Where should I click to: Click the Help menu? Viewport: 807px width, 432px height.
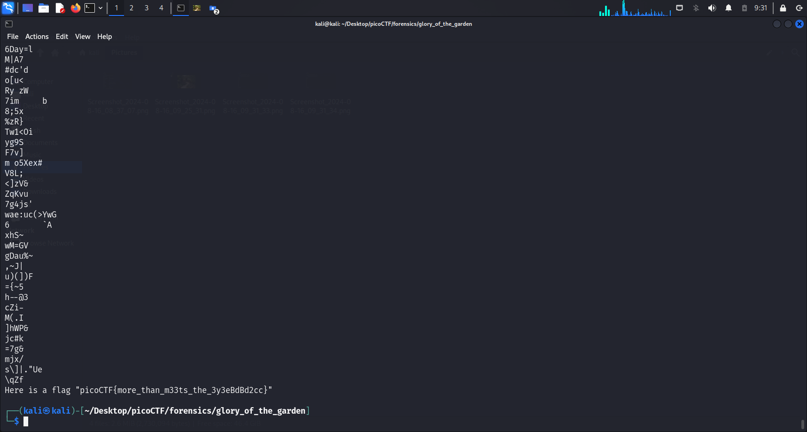click(x=104, y=37)
